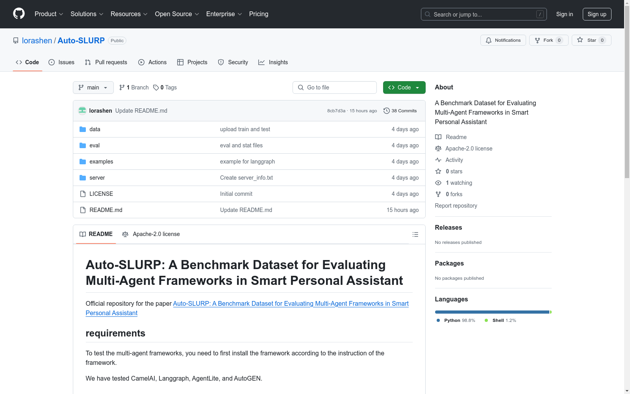Click the Sign in link

coord(565,14)
